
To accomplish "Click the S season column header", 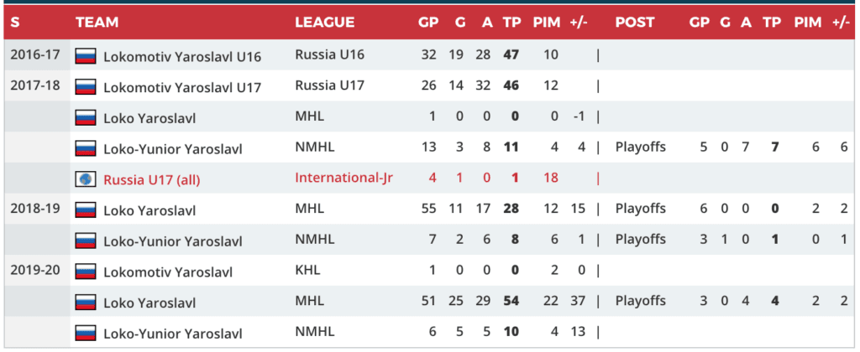I will [15, 23].
